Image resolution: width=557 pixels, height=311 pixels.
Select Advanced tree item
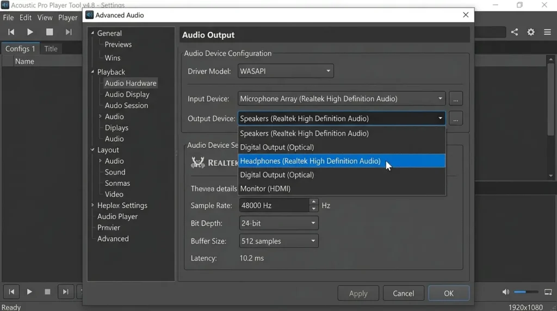pos(113,239)
